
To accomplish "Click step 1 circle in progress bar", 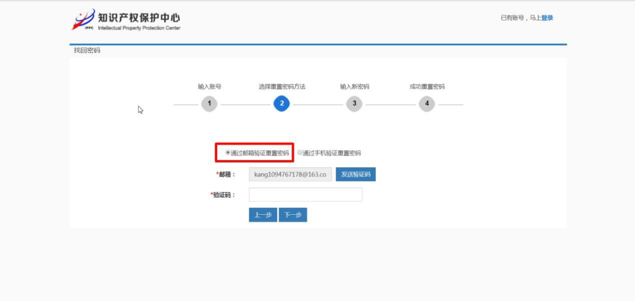I will (209, 104).
